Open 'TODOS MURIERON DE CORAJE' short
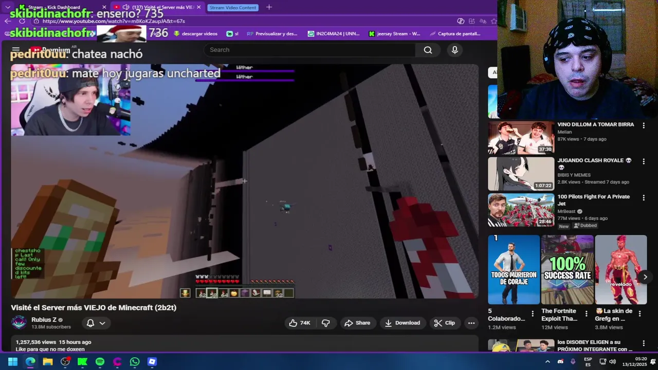The width and height of the screenshot is (658, 370). click(514, 270)
